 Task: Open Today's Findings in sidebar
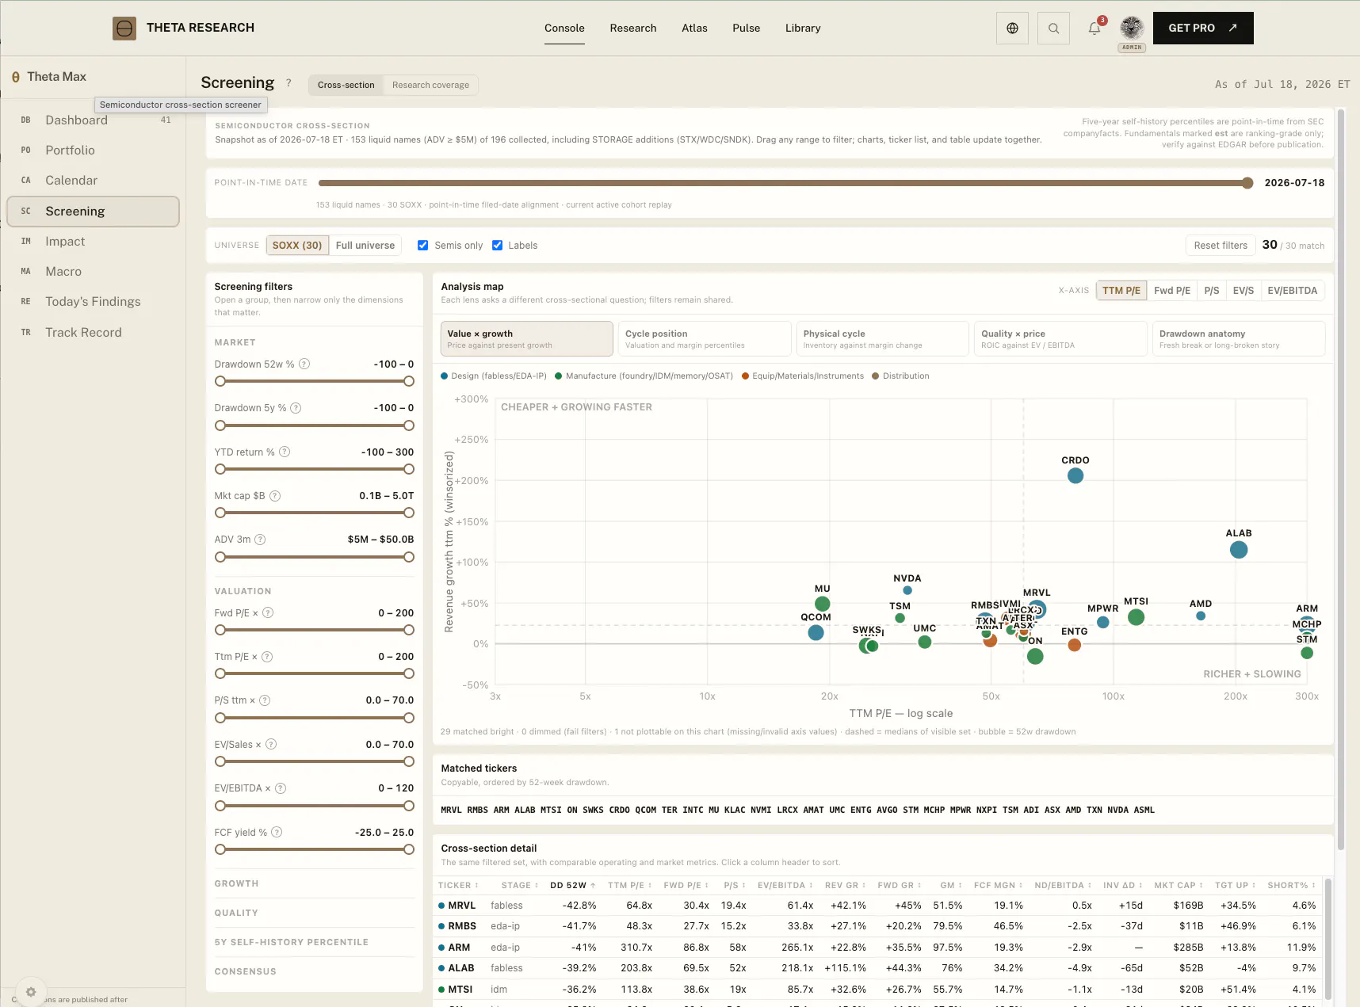[x=93, y=302]
